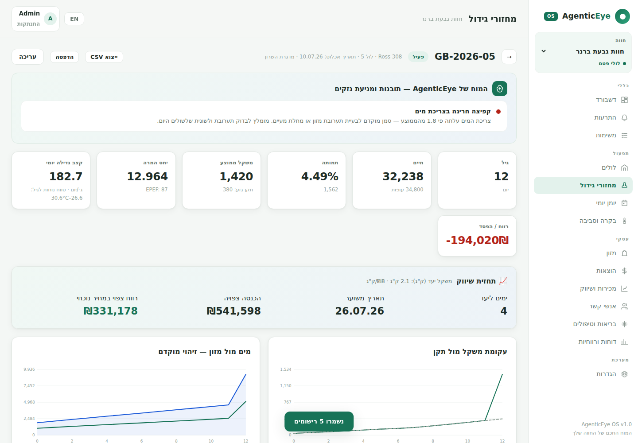The width and height of the screenshot is (638, 443).
Task: Click the back arrow next to GB-2026-05
Action: click(509, 57)
